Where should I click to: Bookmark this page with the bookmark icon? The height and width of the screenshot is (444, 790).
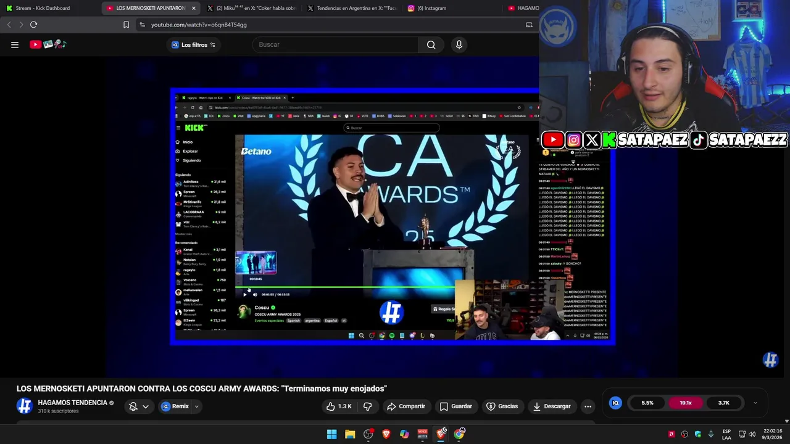click(126, 25)
